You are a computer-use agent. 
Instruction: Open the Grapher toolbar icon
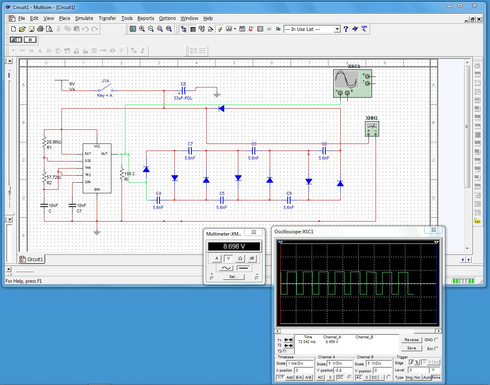[x=229, y=29]
